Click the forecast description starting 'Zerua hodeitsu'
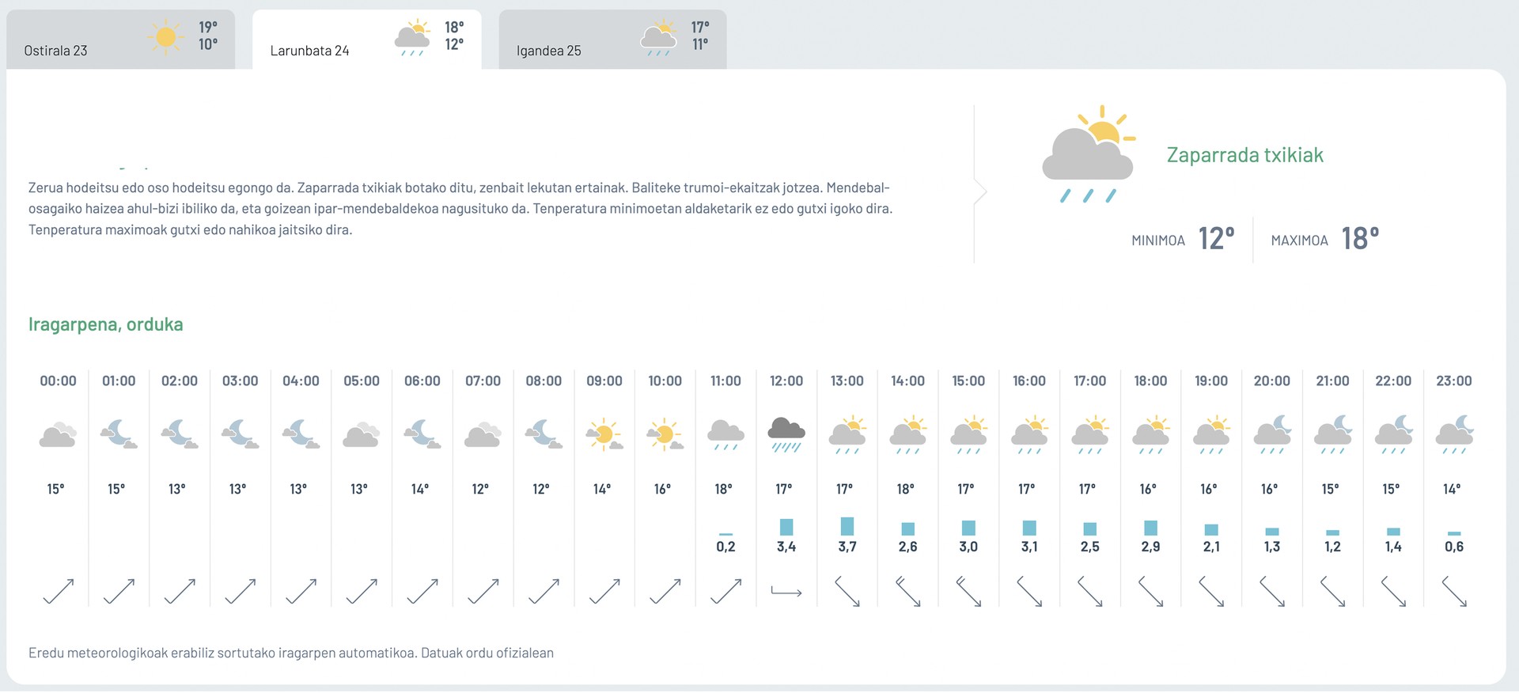This screenshot has height=693, width=1519. click(460, 209)
